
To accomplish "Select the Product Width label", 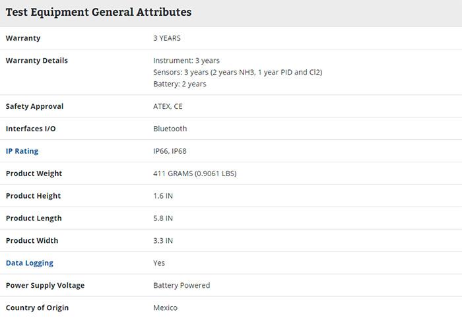I will (32, 241).
